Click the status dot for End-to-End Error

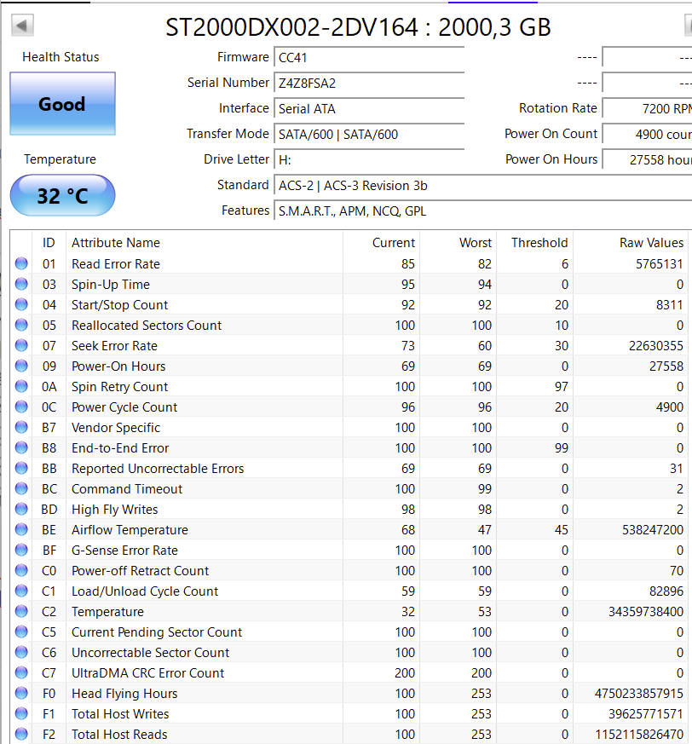(21, 447)
